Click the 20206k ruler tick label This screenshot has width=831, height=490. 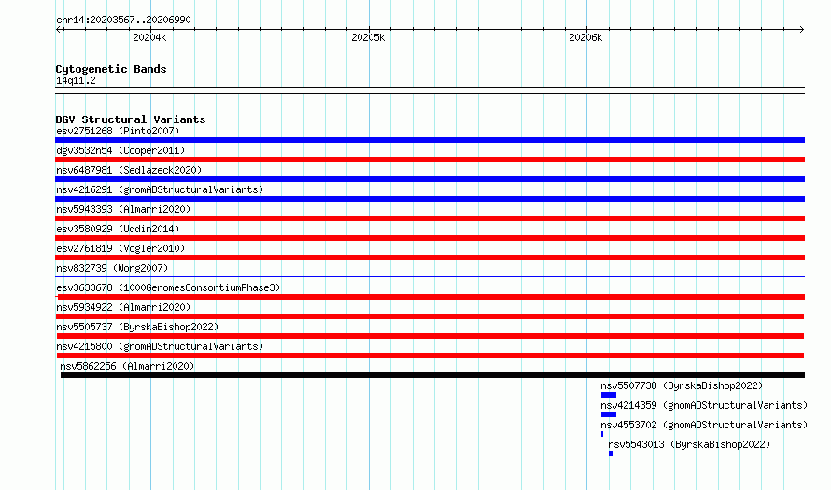pos(585,37)
